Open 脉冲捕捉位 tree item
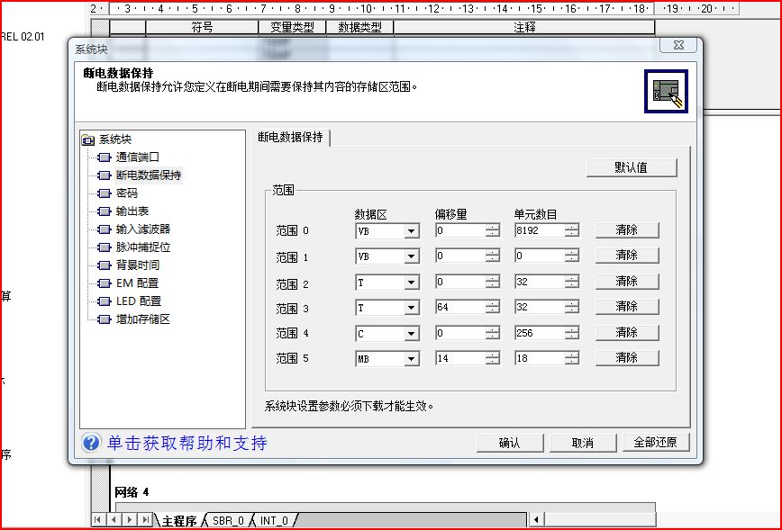Image resolution: width=782 pixels, height=530 pixels. point(142,247)
